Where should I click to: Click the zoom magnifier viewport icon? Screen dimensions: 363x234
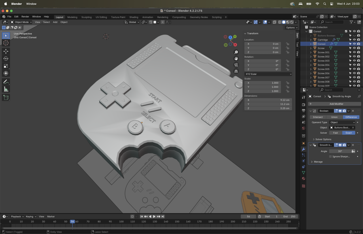coord(236,52)
